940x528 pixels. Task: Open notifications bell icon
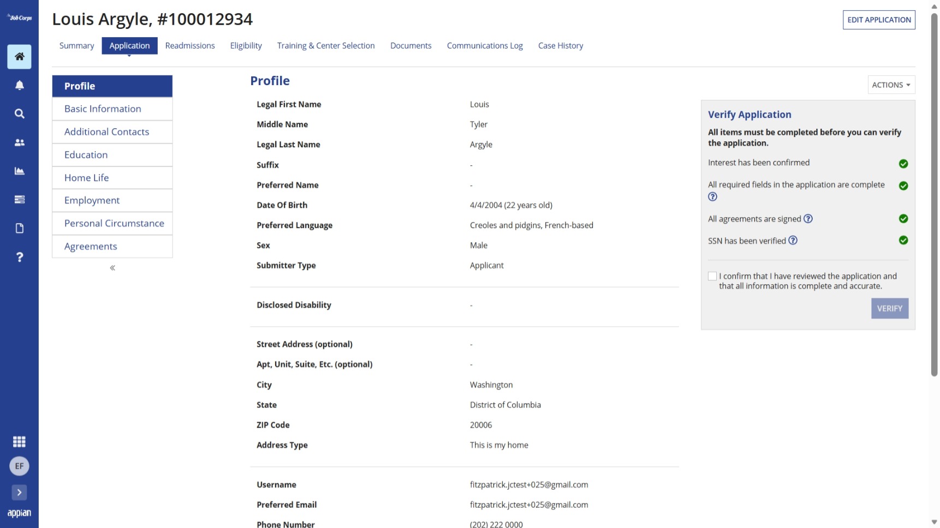point(19,85)
